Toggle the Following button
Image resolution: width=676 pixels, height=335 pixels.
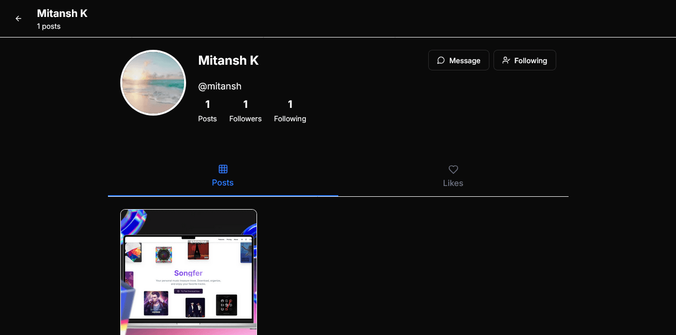click(x=524, y=60)
